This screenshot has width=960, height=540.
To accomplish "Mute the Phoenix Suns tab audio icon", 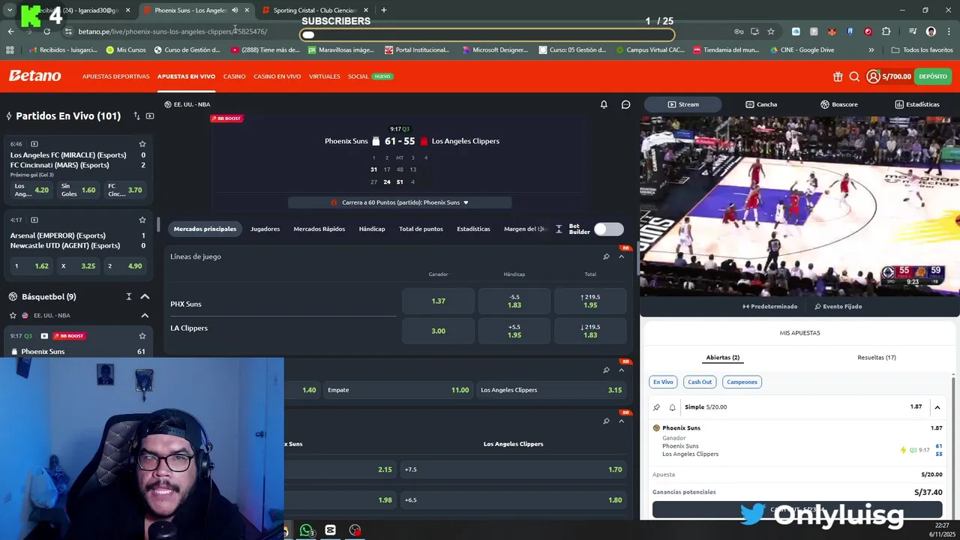I will [235, 10].
